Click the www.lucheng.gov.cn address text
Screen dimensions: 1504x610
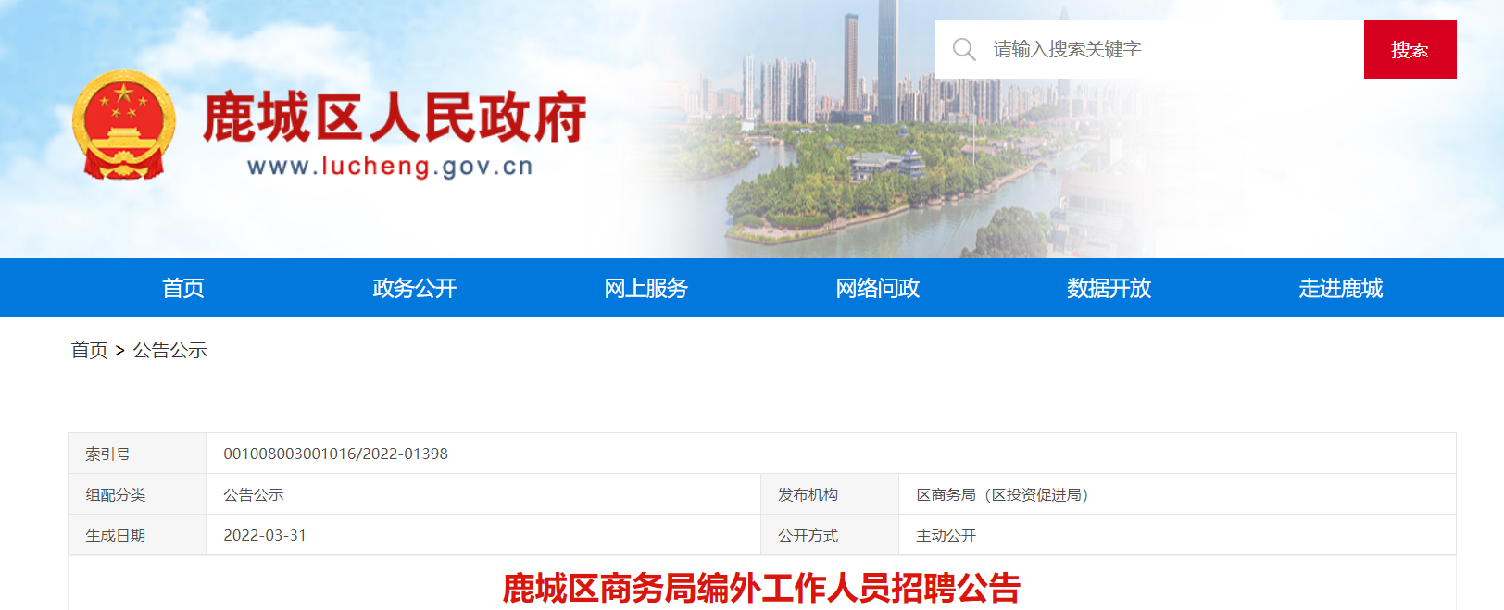[x=390, y=167]
